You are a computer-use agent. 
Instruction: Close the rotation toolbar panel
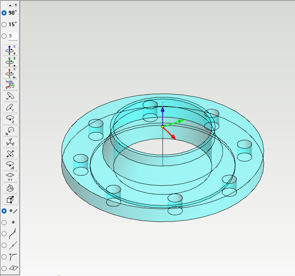(x=15, y=5)
